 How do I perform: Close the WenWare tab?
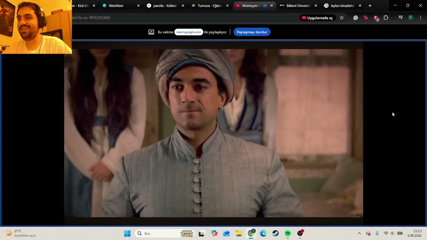pos(138,6)
